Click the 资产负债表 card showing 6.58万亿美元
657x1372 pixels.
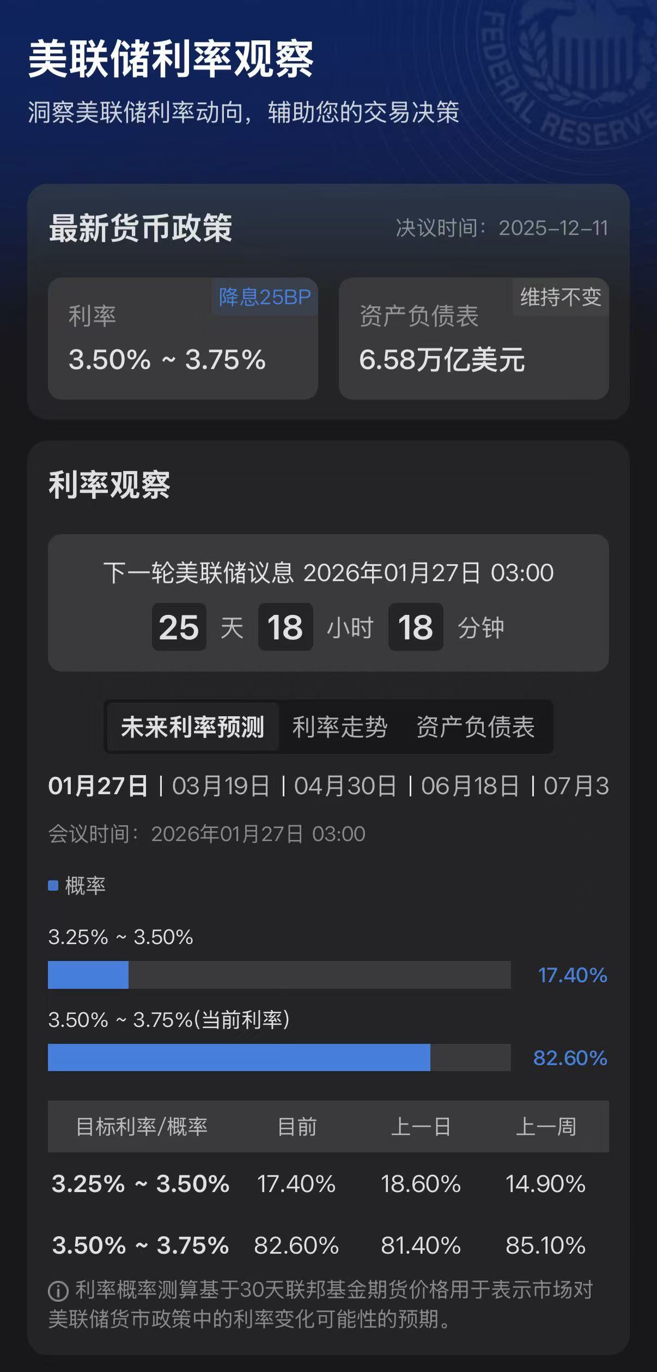(473, 338)
